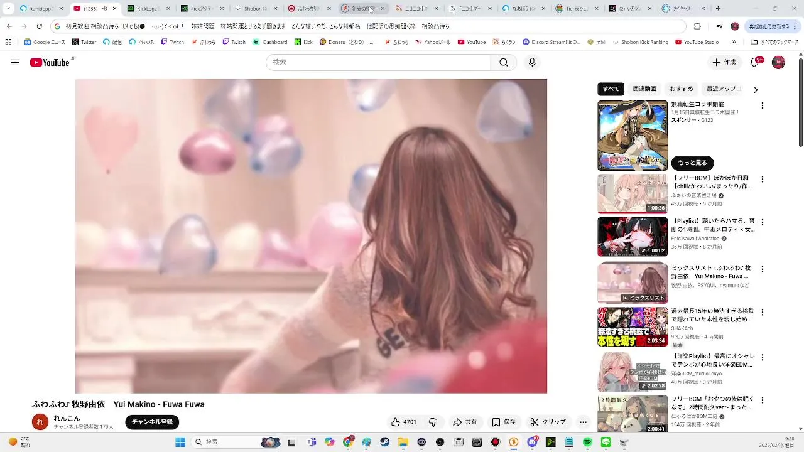The height and width of the screenshot is (452, 804).
Task: Open options for ぽかぽか日和 BGM video
Action: (x=763, y=179)
